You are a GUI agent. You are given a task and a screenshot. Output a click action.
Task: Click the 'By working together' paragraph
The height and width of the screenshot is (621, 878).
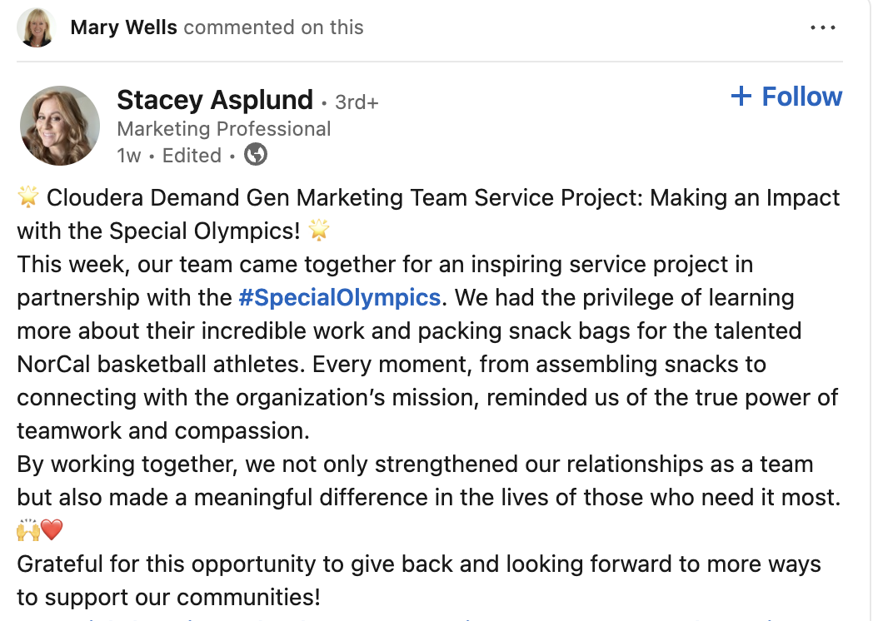coord(415,464)
